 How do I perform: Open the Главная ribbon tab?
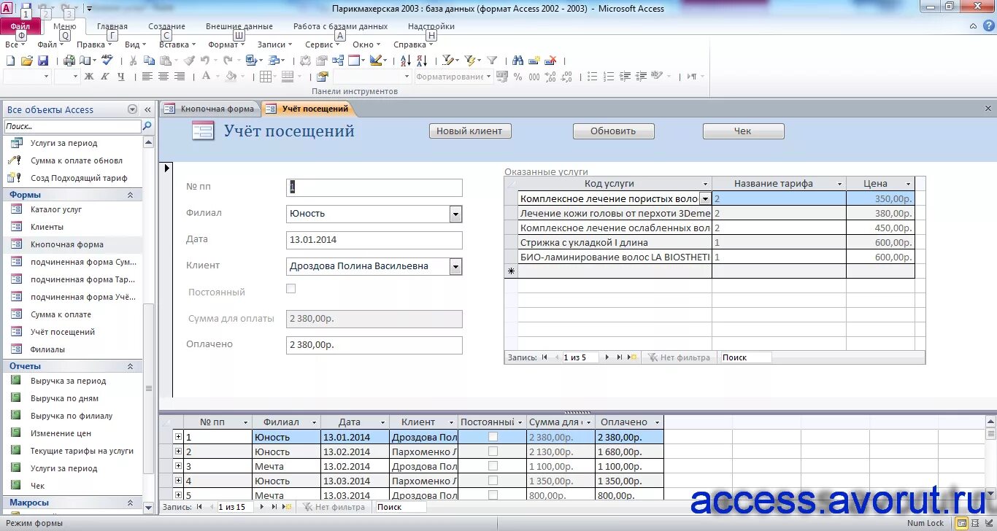point(112,26)
